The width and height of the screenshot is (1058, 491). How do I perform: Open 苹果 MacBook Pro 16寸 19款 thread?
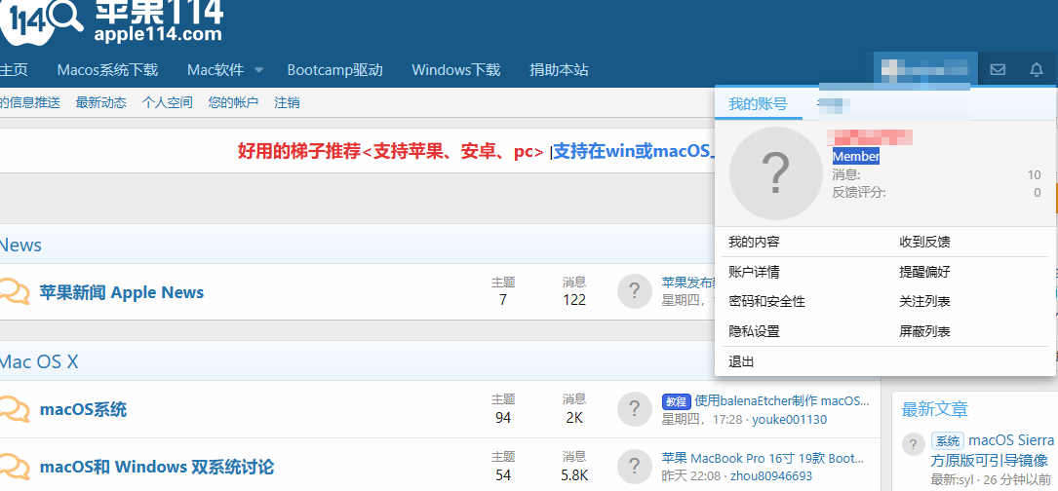click(763, 459)
